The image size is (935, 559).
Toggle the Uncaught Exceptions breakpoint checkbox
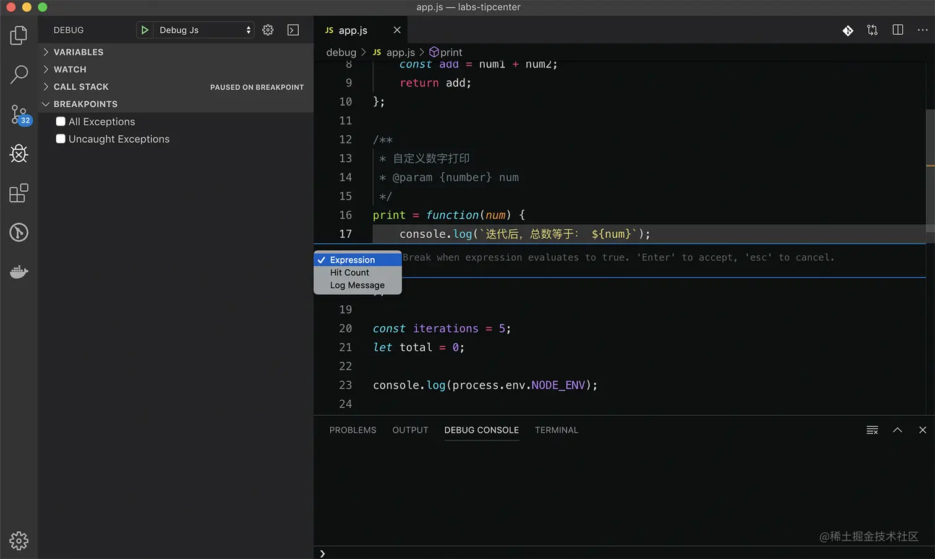[x=61, y=139]
